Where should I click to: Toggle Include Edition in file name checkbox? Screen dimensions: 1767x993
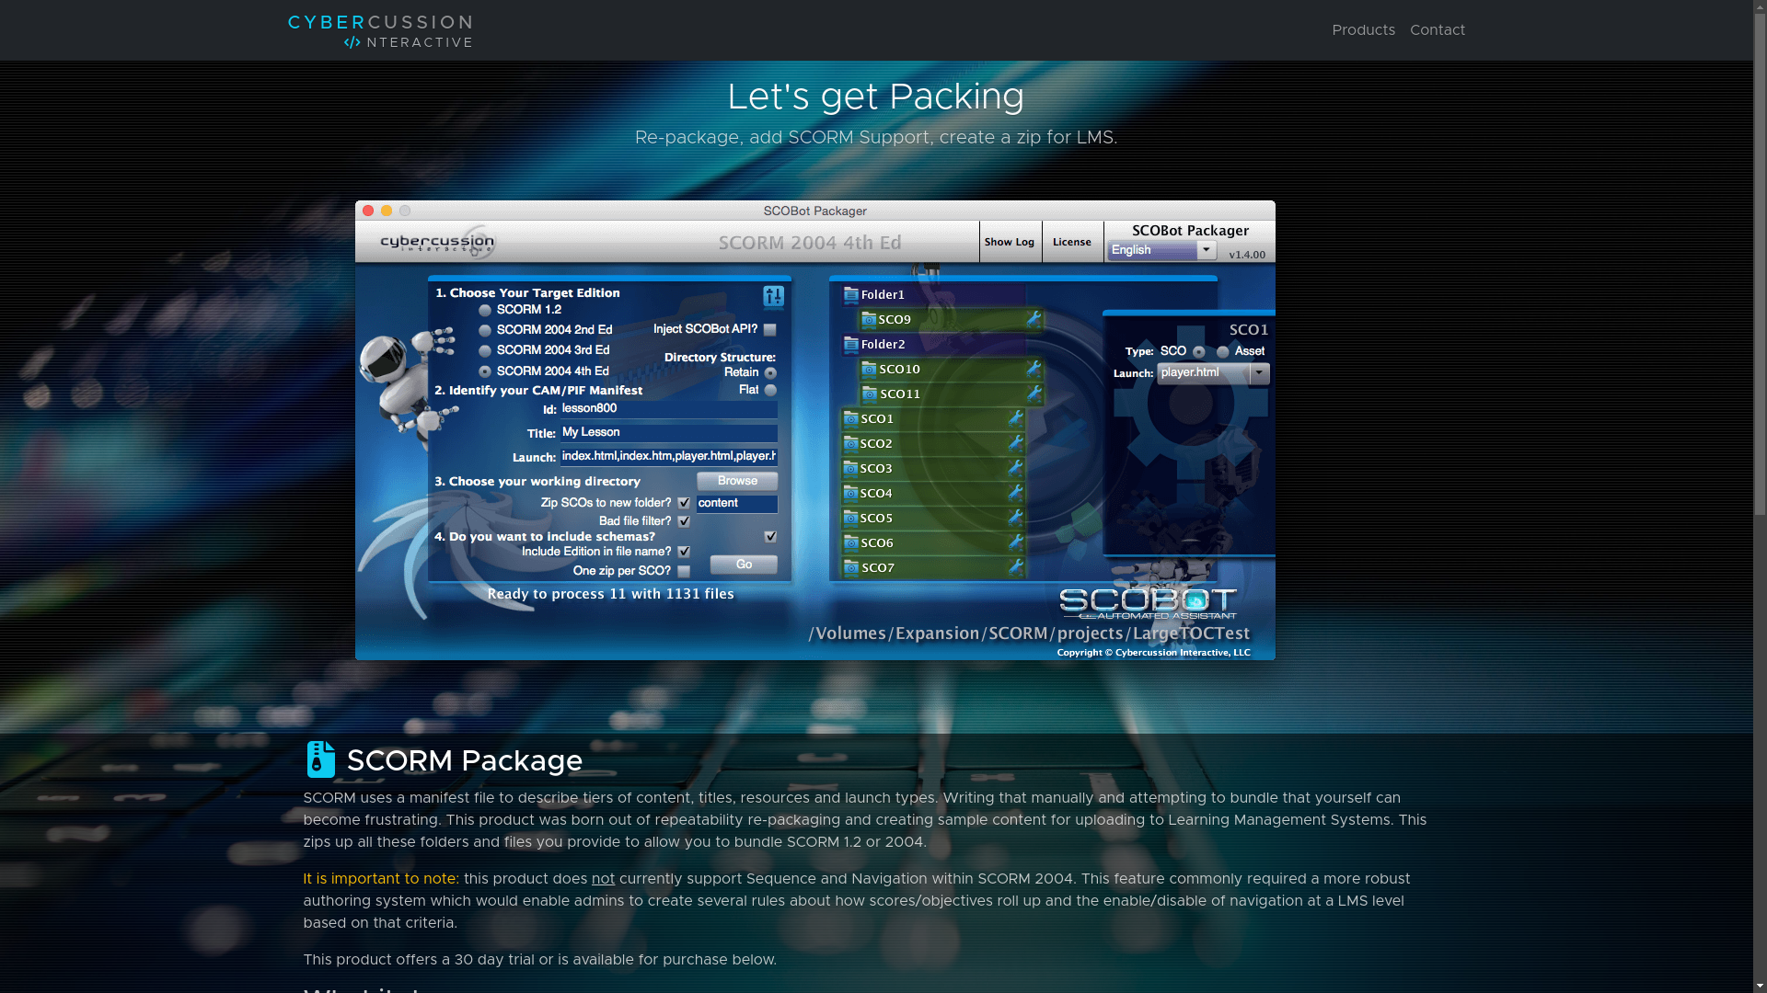tap(684, 552)
